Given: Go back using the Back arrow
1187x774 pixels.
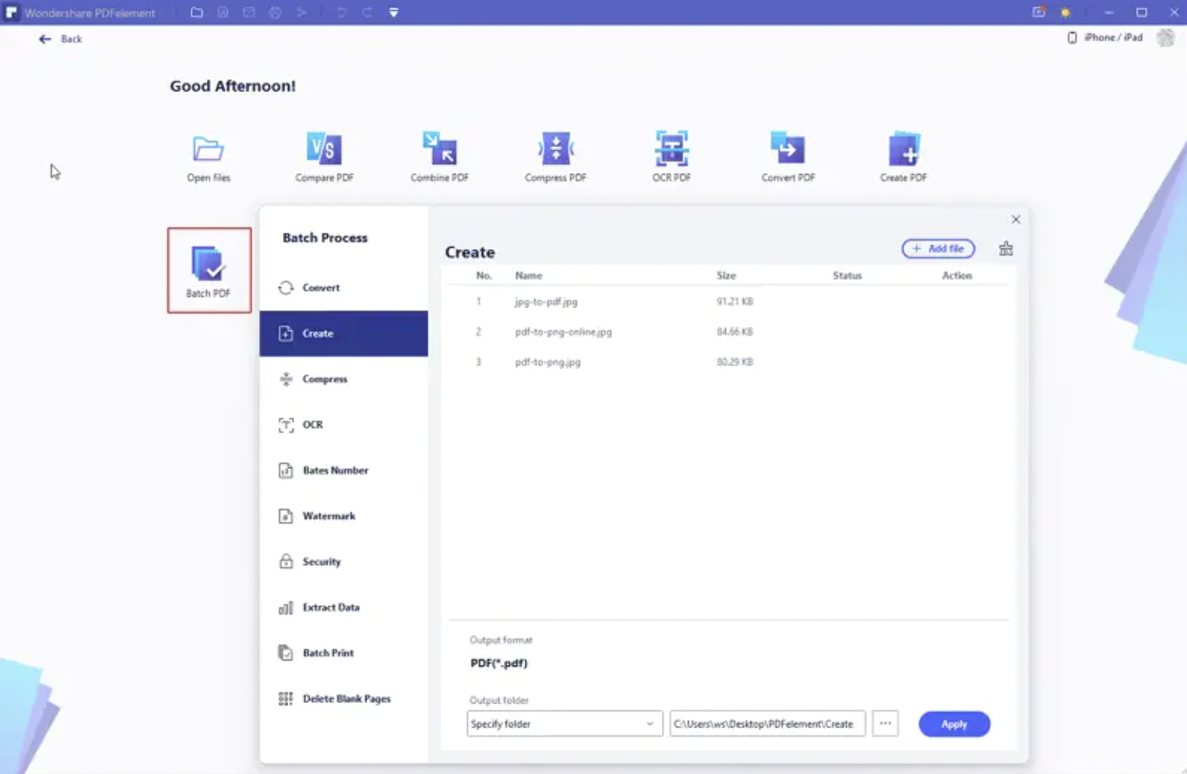Looking at the screenshot, I should [x=60, y=39].
